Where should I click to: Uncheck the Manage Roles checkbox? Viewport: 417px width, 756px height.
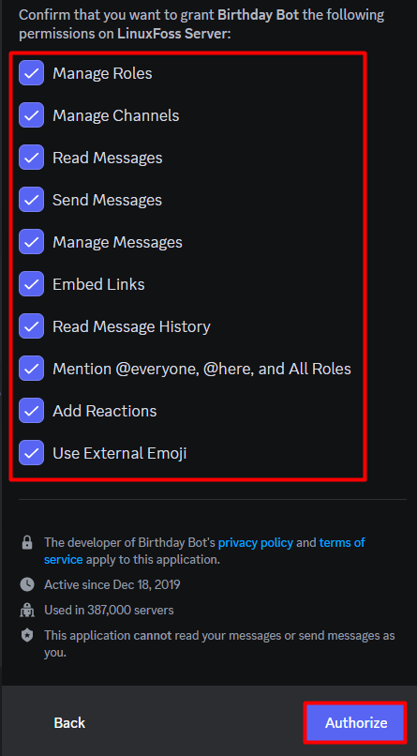[31, 73]
